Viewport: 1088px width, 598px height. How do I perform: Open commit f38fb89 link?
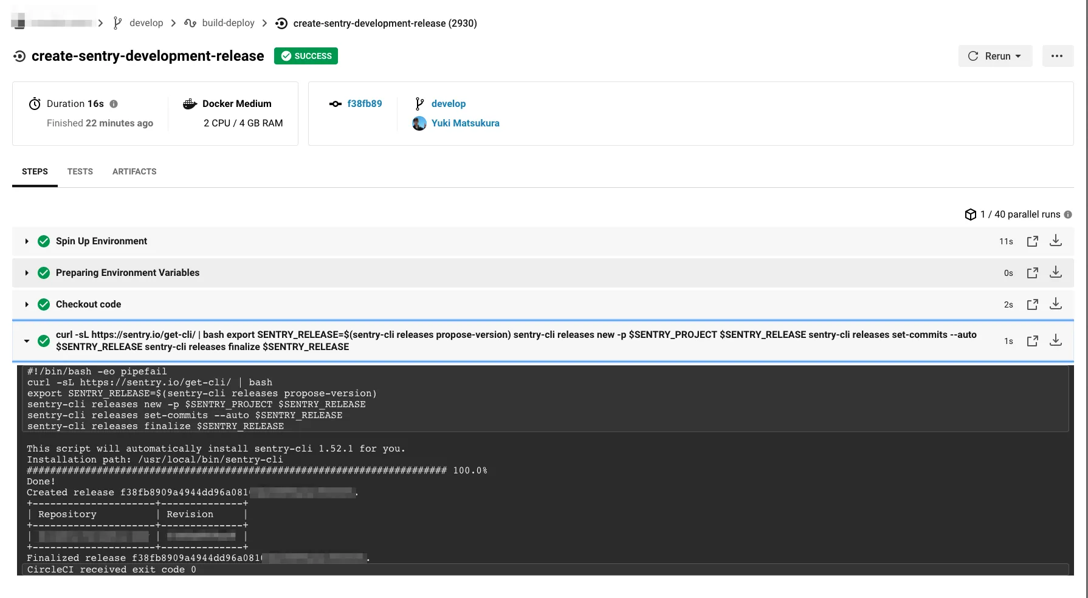pyautogui.click(x=364, y=104)
